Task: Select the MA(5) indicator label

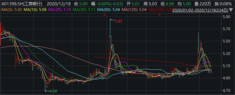Action: click(12, 10)
